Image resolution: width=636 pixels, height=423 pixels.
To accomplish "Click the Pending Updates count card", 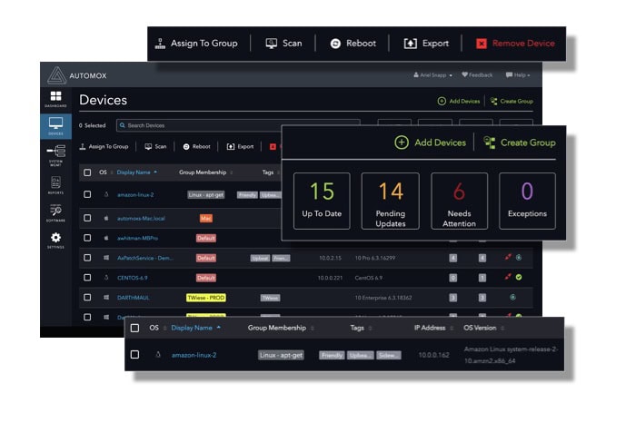I will [x=391, y=201].
